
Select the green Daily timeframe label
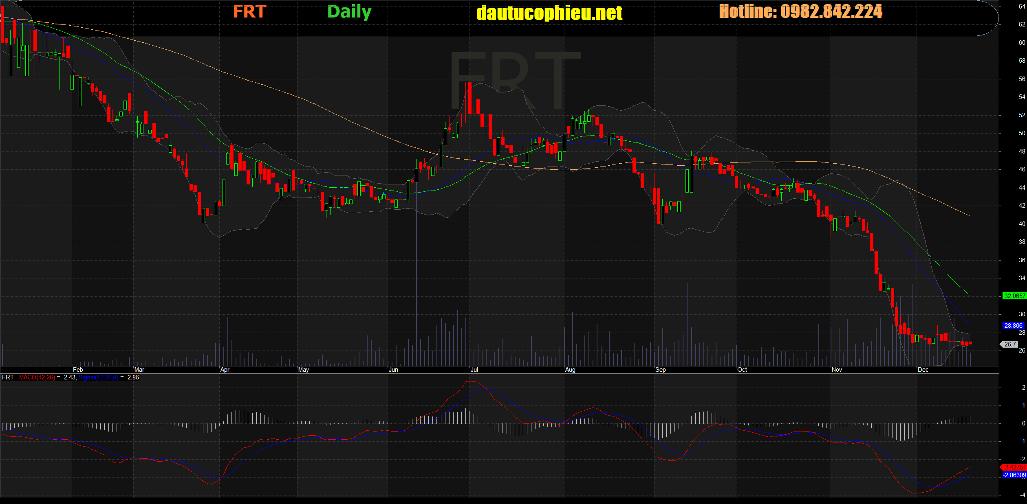[x=349, y=12]
